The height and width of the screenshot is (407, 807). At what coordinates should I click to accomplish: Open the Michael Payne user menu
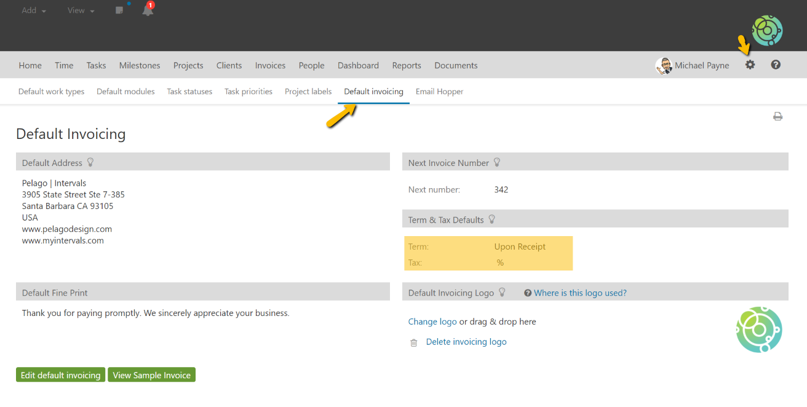coord(693,65)
